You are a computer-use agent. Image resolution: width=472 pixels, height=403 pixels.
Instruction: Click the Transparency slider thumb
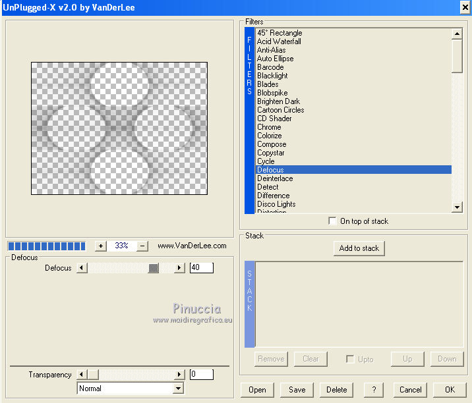coord(93,375)
